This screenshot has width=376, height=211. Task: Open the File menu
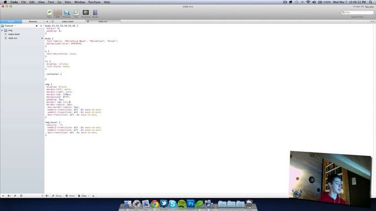pyautogui.click(x=23, y=2)
